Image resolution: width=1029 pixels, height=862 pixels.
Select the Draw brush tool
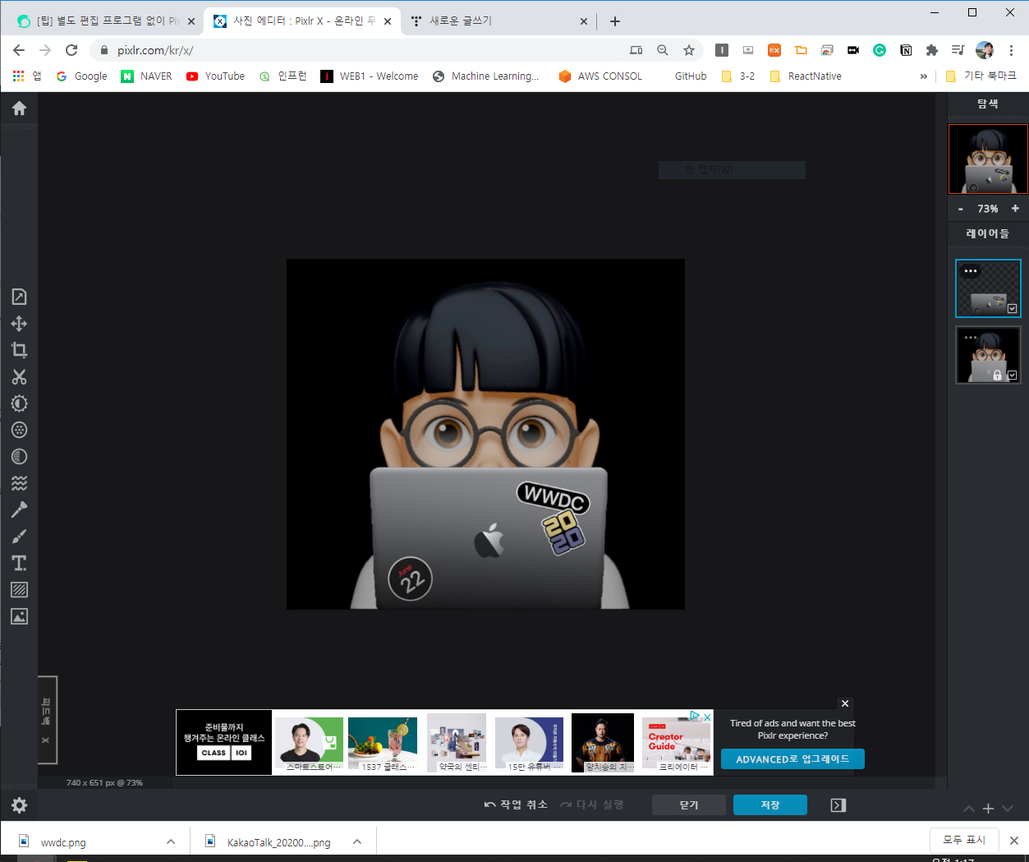pos(19,537)
